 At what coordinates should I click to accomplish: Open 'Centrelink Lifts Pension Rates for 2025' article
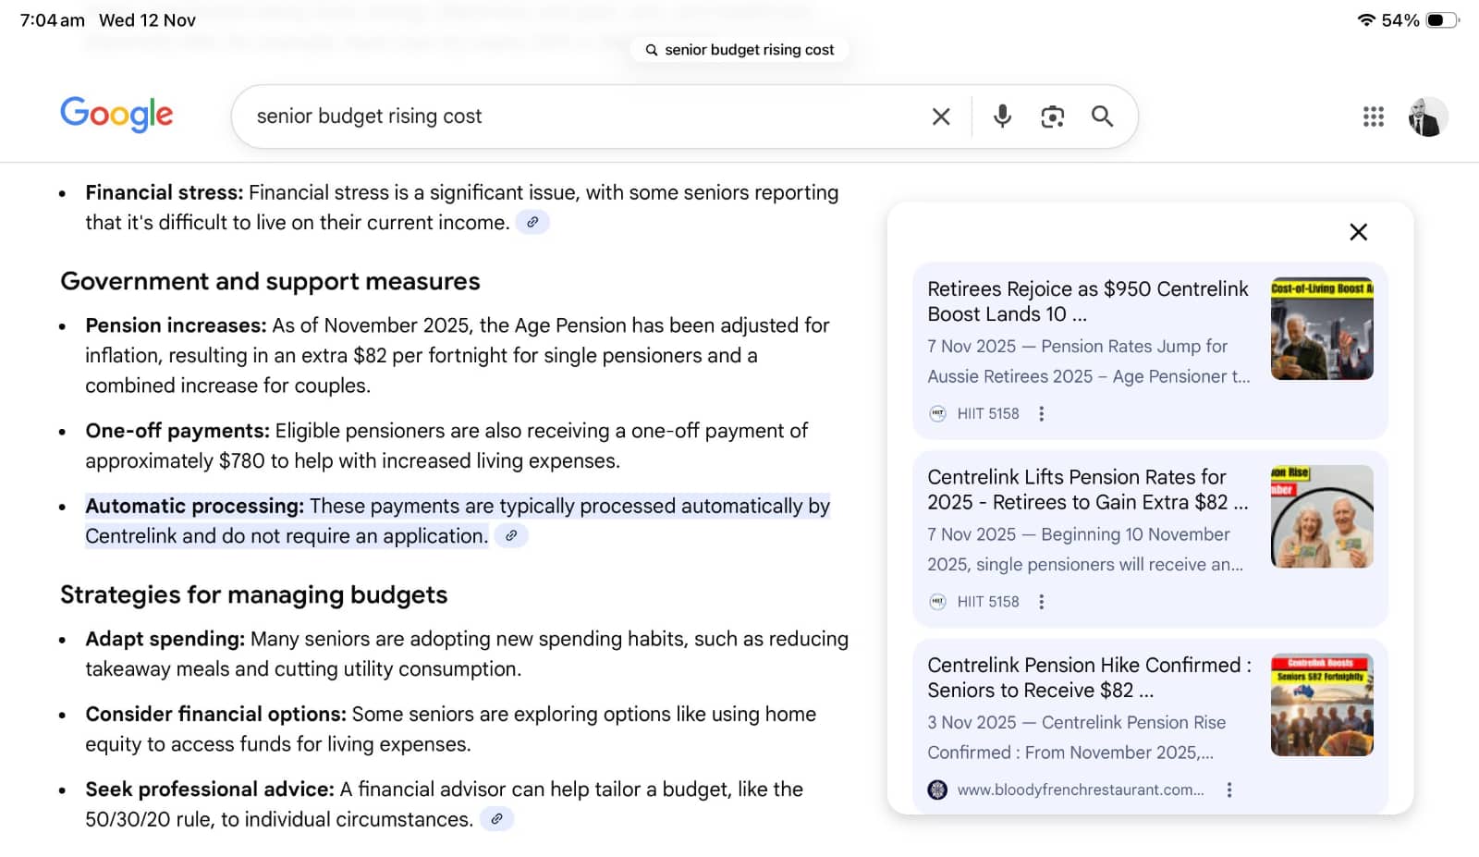pyautogui.click(x=1087, y=490)
